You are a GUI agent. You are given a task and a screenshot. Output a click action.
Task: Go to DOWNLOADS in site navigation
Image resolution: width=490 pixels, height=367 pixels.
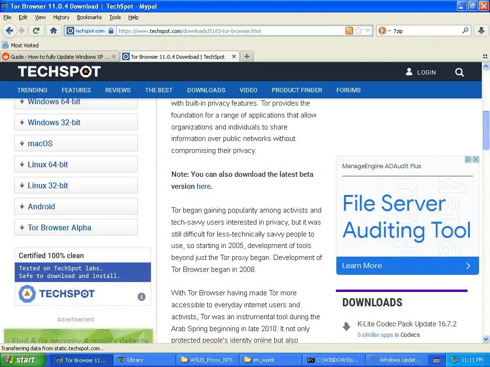click(206, 90)
